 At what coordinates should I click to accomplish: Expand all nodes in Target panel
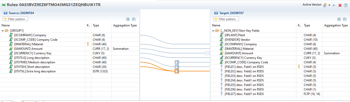pos(339,19)
